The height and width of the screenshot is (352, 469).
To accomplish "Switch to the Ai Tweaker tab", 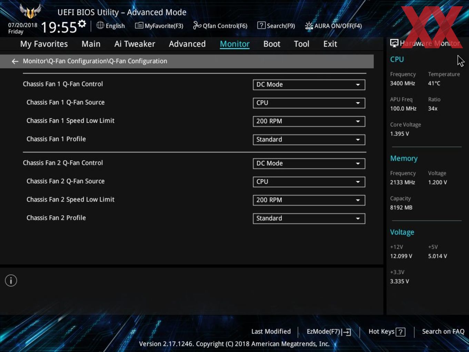I will 135,44.
